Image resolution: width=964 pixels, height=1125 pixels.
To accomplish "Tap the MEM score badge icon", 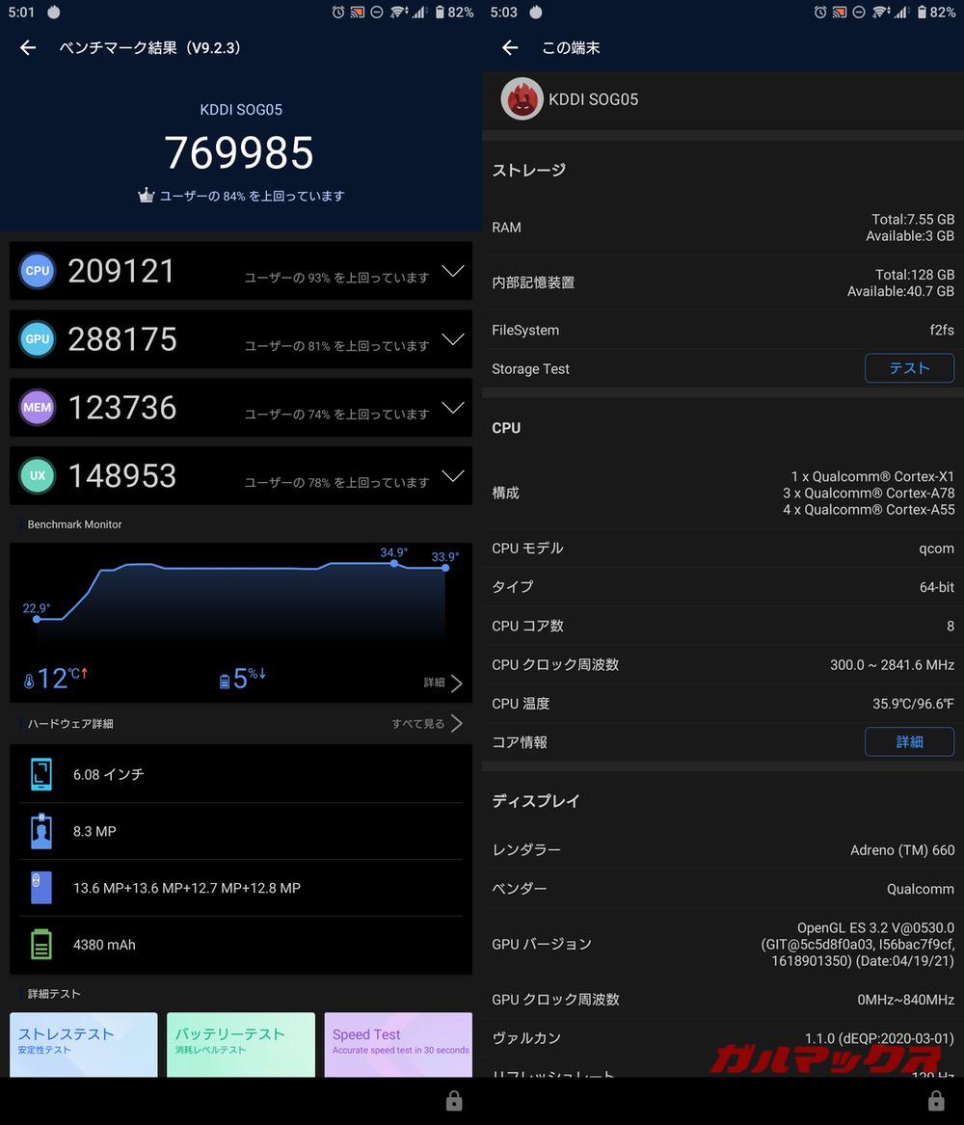I will [37, 407].
